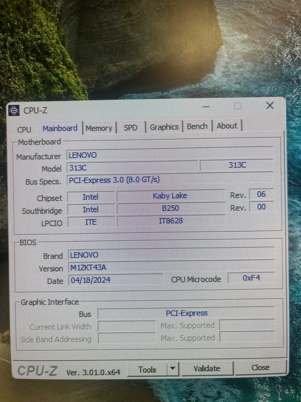Click the right-side 313C model field
The height and width of the screenshot is (402, 301).
tap(236, 165)
